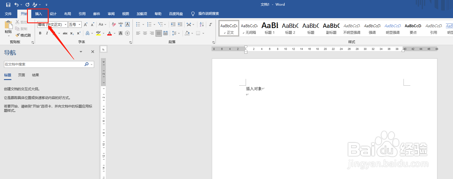Screen dimensions: 453x179
Task: Align text to the right
Action: point(152,33)
